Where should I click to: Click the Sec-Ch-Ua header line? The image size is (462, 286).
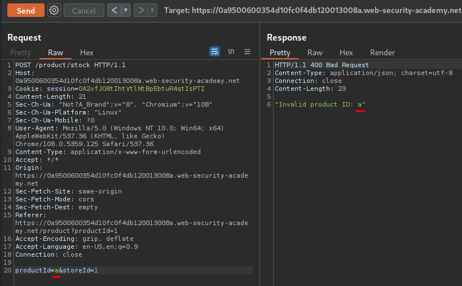(114, 104)
